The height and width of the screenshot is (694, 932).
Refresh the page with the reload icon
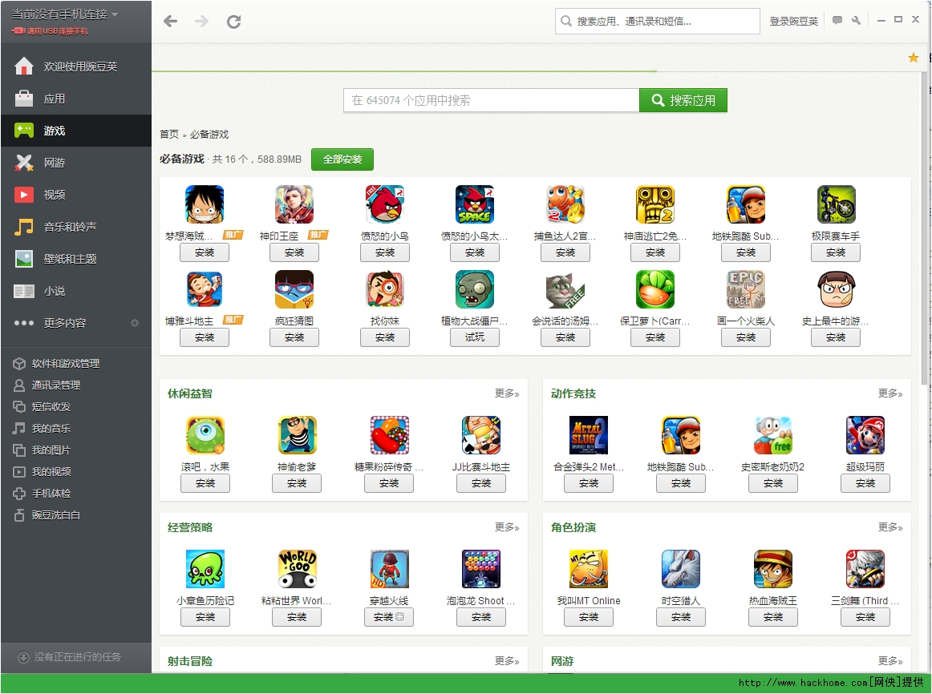click(233, 22)
